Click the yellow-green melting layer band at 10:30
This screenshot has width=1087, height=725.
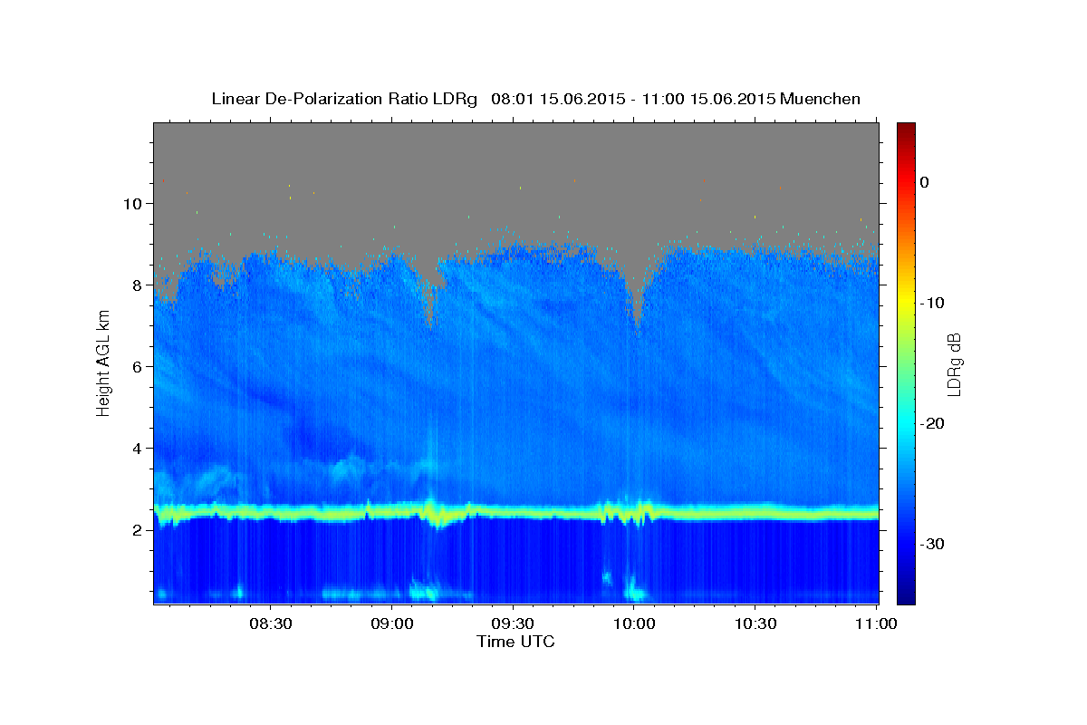point(755,513)
